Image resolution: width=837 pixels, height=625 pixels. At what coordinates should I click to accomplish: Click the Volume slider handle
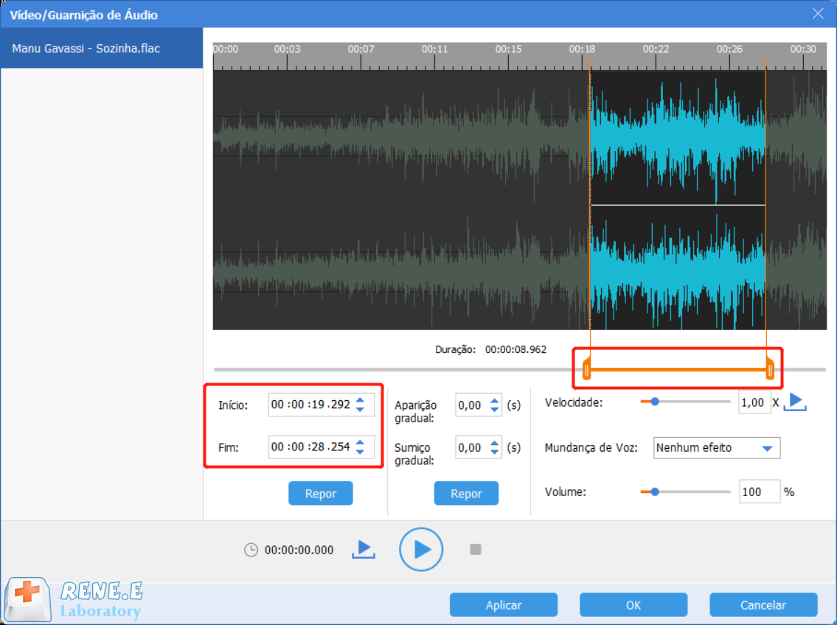655,492
